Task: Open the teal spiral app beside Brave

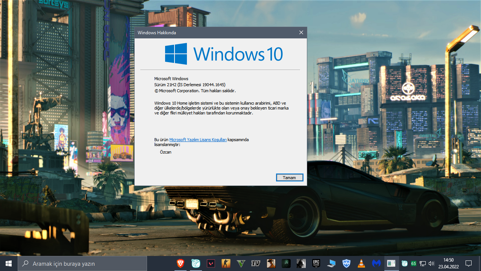Action: (x=196, y=263)
